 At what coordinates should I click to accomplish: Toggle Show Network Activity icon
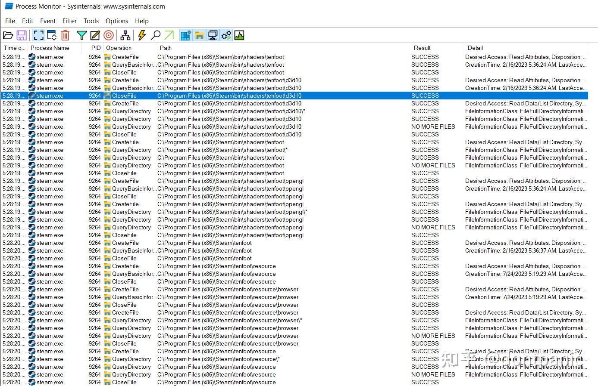(x=213, y=35)
